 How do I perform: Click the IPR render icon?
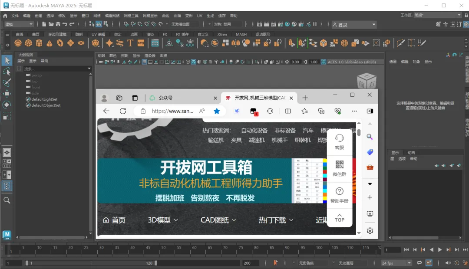[273, 24]
